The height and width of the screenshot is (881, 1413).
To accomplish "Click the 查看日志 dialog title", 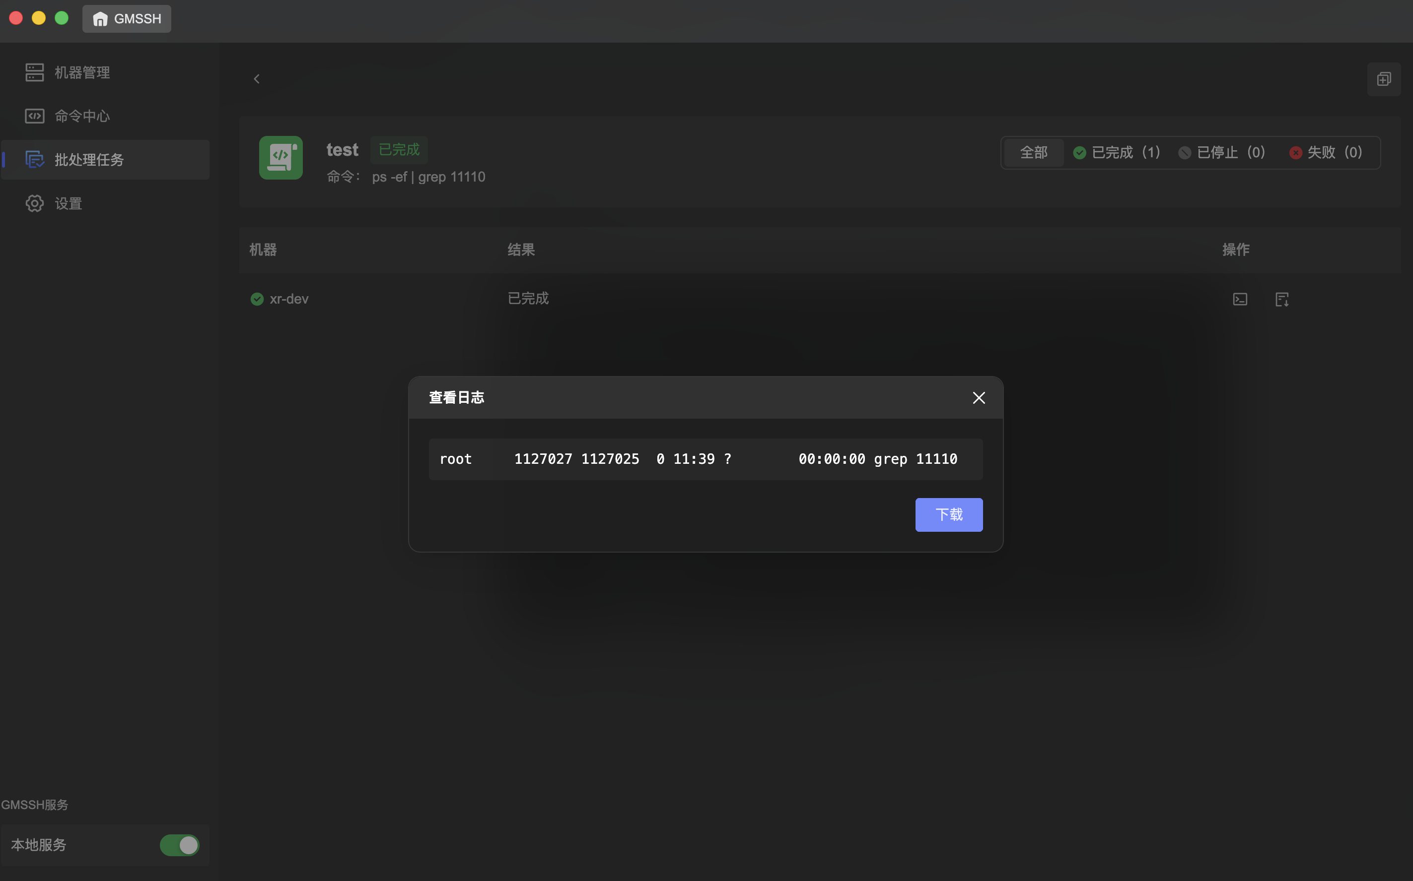I will click(x=457, y=398).
